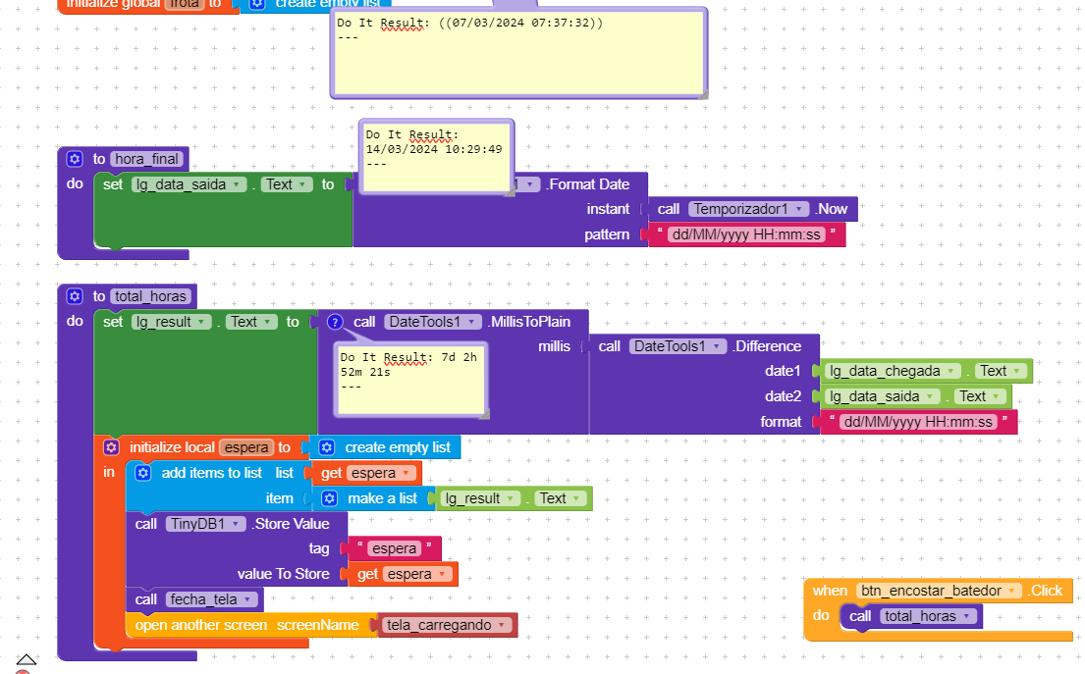1085x674 pixels.
Task: Select the dd/MM/yyyy HH:mm:ss pattern text block
Action: click(x=746, y=233)
